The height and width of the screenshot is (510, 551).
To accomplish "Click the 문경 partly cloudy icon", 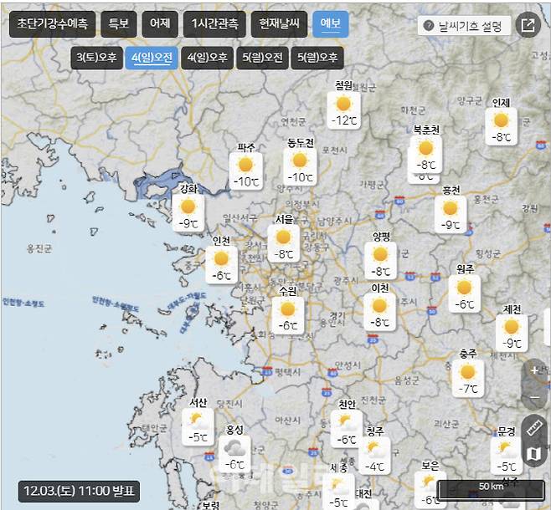I will coord(507,450).
